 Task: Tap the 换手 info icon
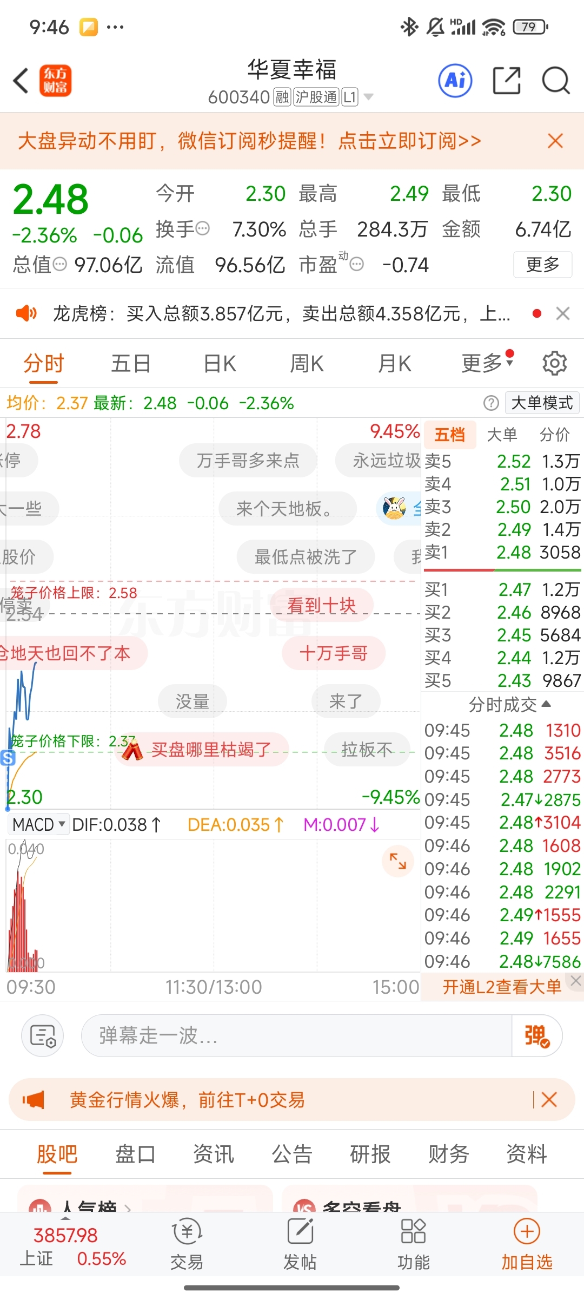coord(202,228)
